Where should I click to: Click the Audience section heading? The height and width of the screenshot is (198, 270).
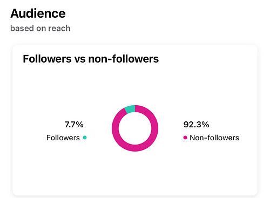(38, 13)
